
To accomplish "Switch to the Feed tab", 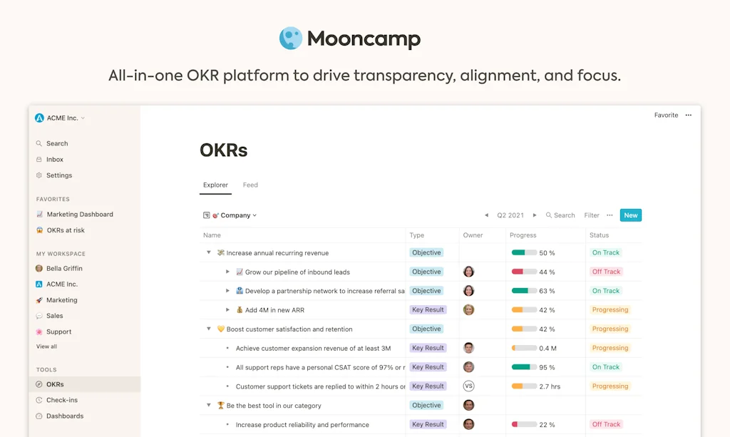I will [250, 185].
